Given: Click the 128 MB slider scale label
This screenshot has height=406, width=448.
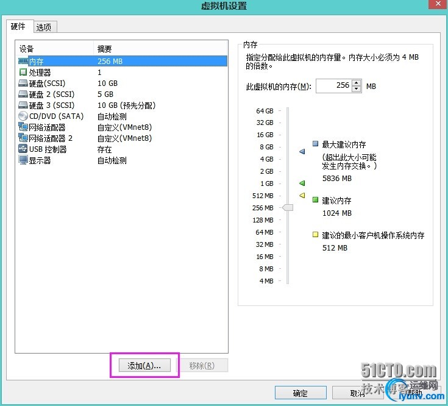Looking at the screenshot, I should [x=263, y=219].
